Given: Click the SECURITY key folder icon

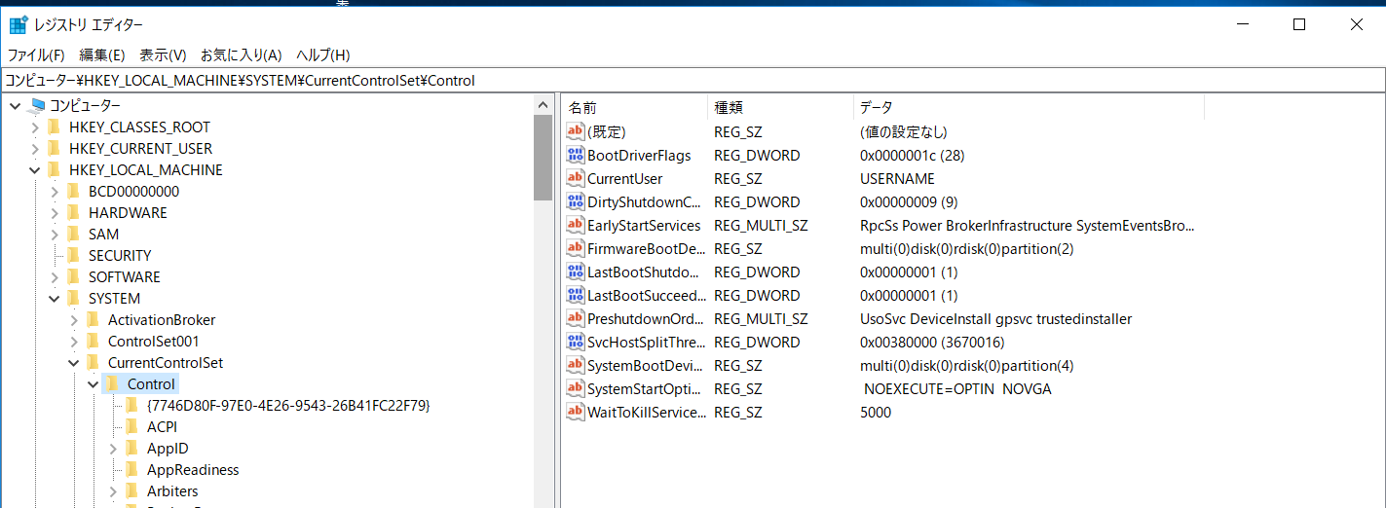Looking at the screenshot, I should pyautogui.click(x=74, y=256).
